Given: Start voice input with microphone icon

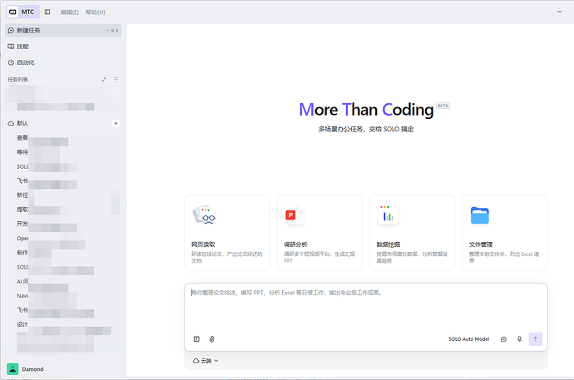Looking at the screenshot, I should tap(519, 339).
